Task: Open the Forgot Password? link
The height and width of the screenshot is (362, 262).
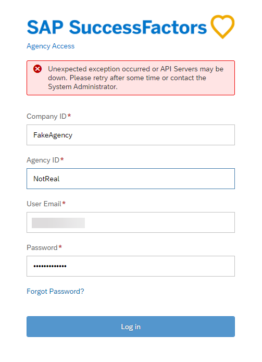Action: tap(55, 291)
